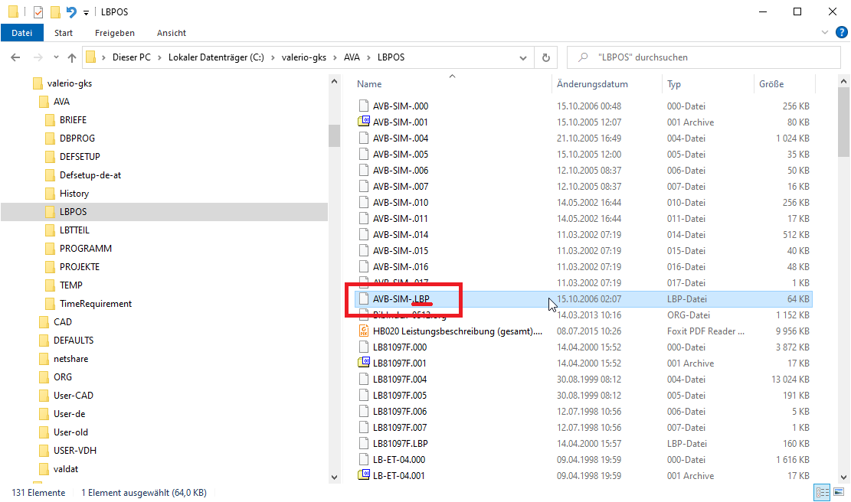Click the Properties checkmark icon in title bar

pyautogui.click(x=38, y=11)
